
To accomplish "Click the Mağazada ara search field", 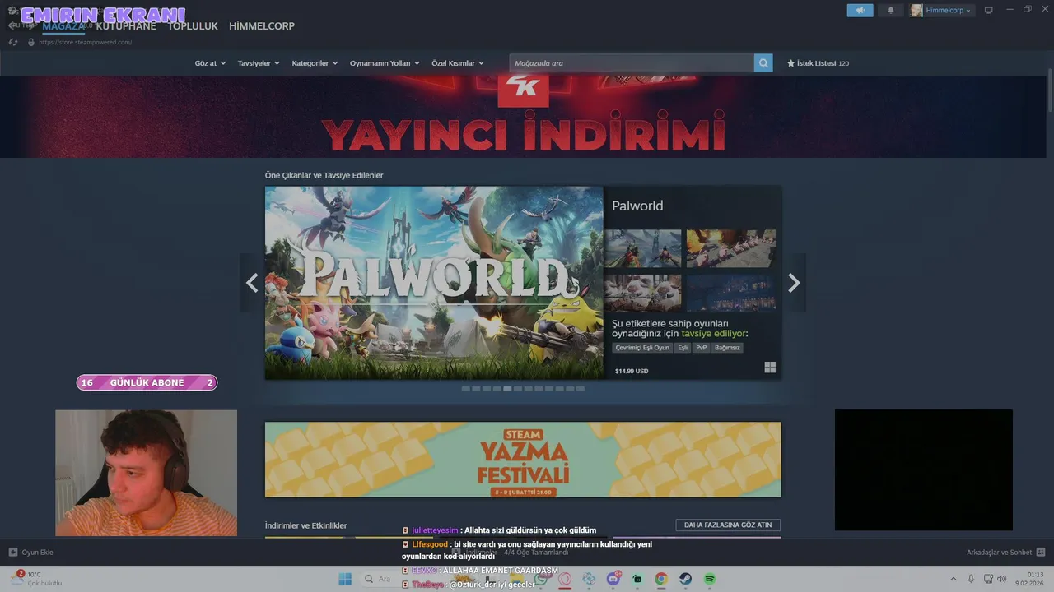I will pos(632,63).
